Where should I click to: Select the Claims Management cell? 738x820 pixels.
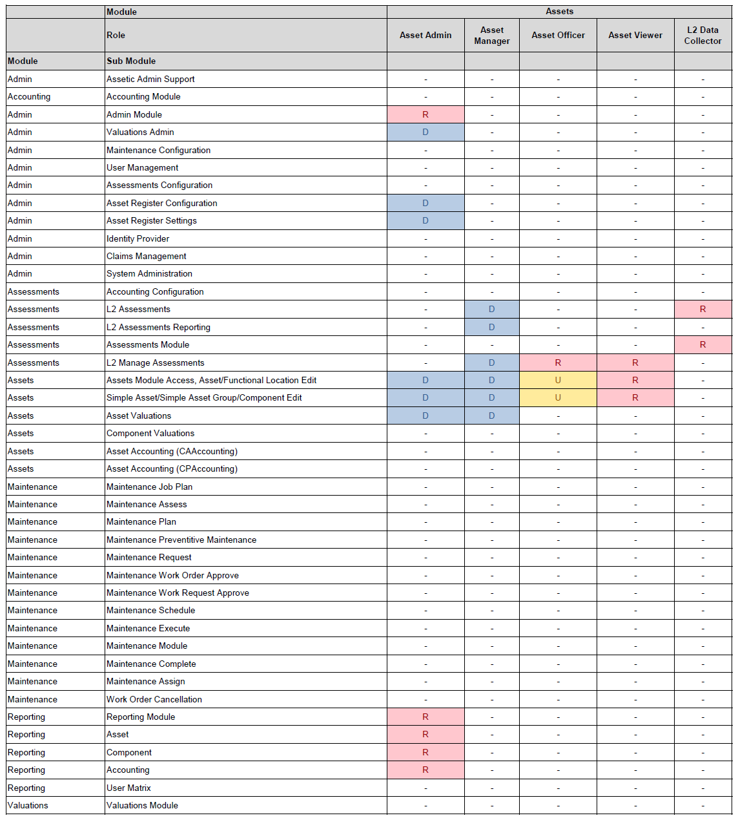(246, 256)
